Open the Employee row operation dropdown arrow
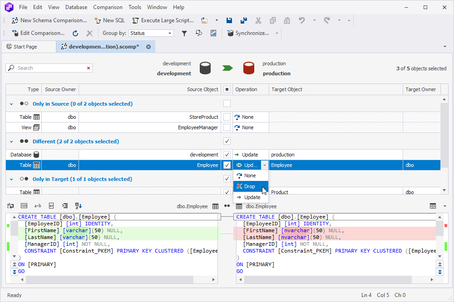Screen dimensions: 454x302 coord(265,165)
